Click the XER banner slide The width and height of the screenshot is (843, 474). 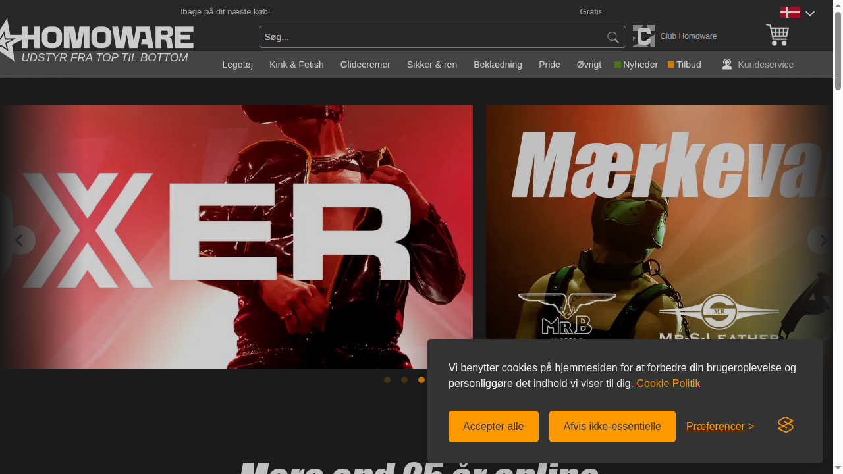click(236, 237)
